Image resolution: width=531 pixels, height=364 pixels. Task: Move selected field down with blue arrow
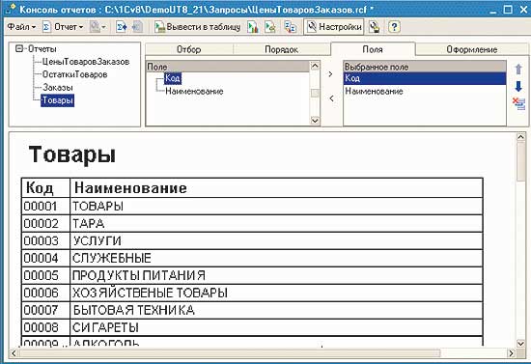518,86
